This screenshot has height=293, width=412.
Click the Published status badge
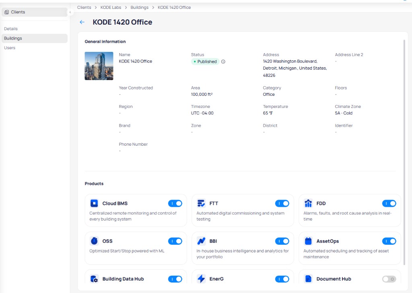coord(205,62)
